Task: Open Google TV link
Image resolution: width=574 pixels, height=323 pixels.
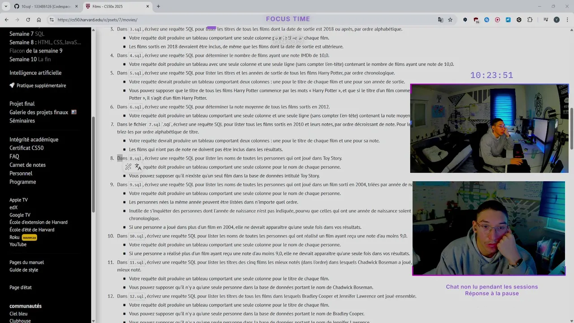Action: click(x=20, y=215)
